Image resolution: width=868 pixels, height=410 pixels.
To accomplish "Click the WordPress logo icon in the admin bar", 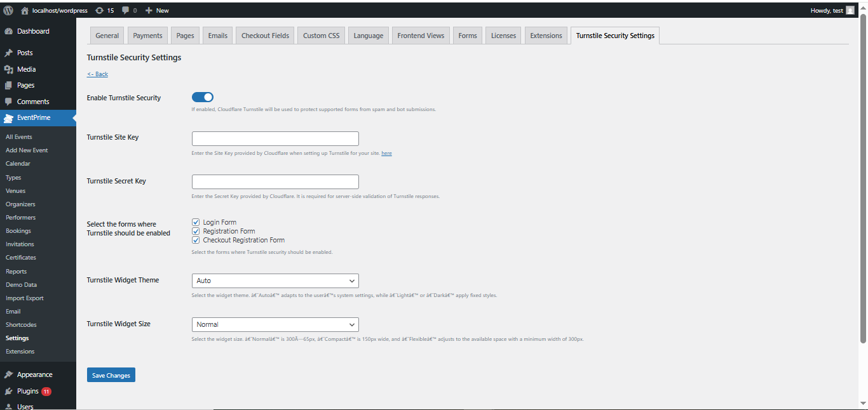I will click(x=8, y=10).
